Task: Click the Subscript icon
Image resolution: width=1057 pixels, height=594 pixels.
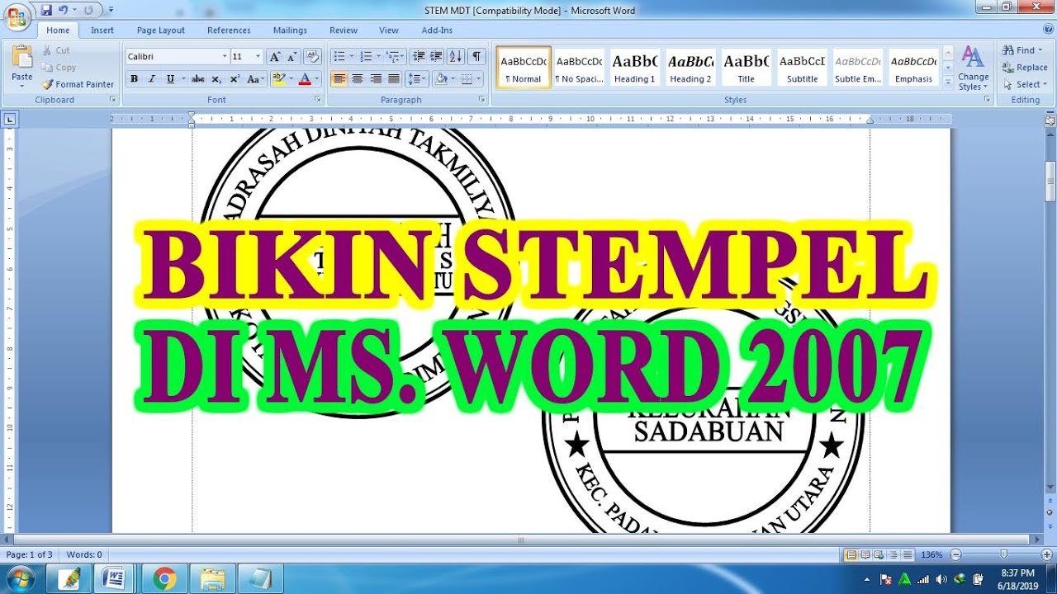Action: (216, 79)
